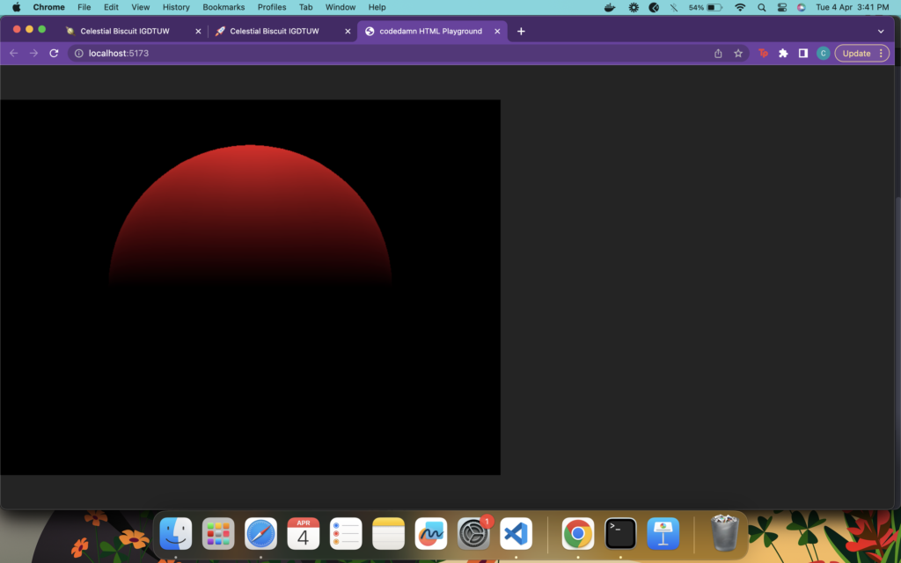Open the Chrome application menu
The width and height of the screenshot is (901, 563).
coord(49,7)
